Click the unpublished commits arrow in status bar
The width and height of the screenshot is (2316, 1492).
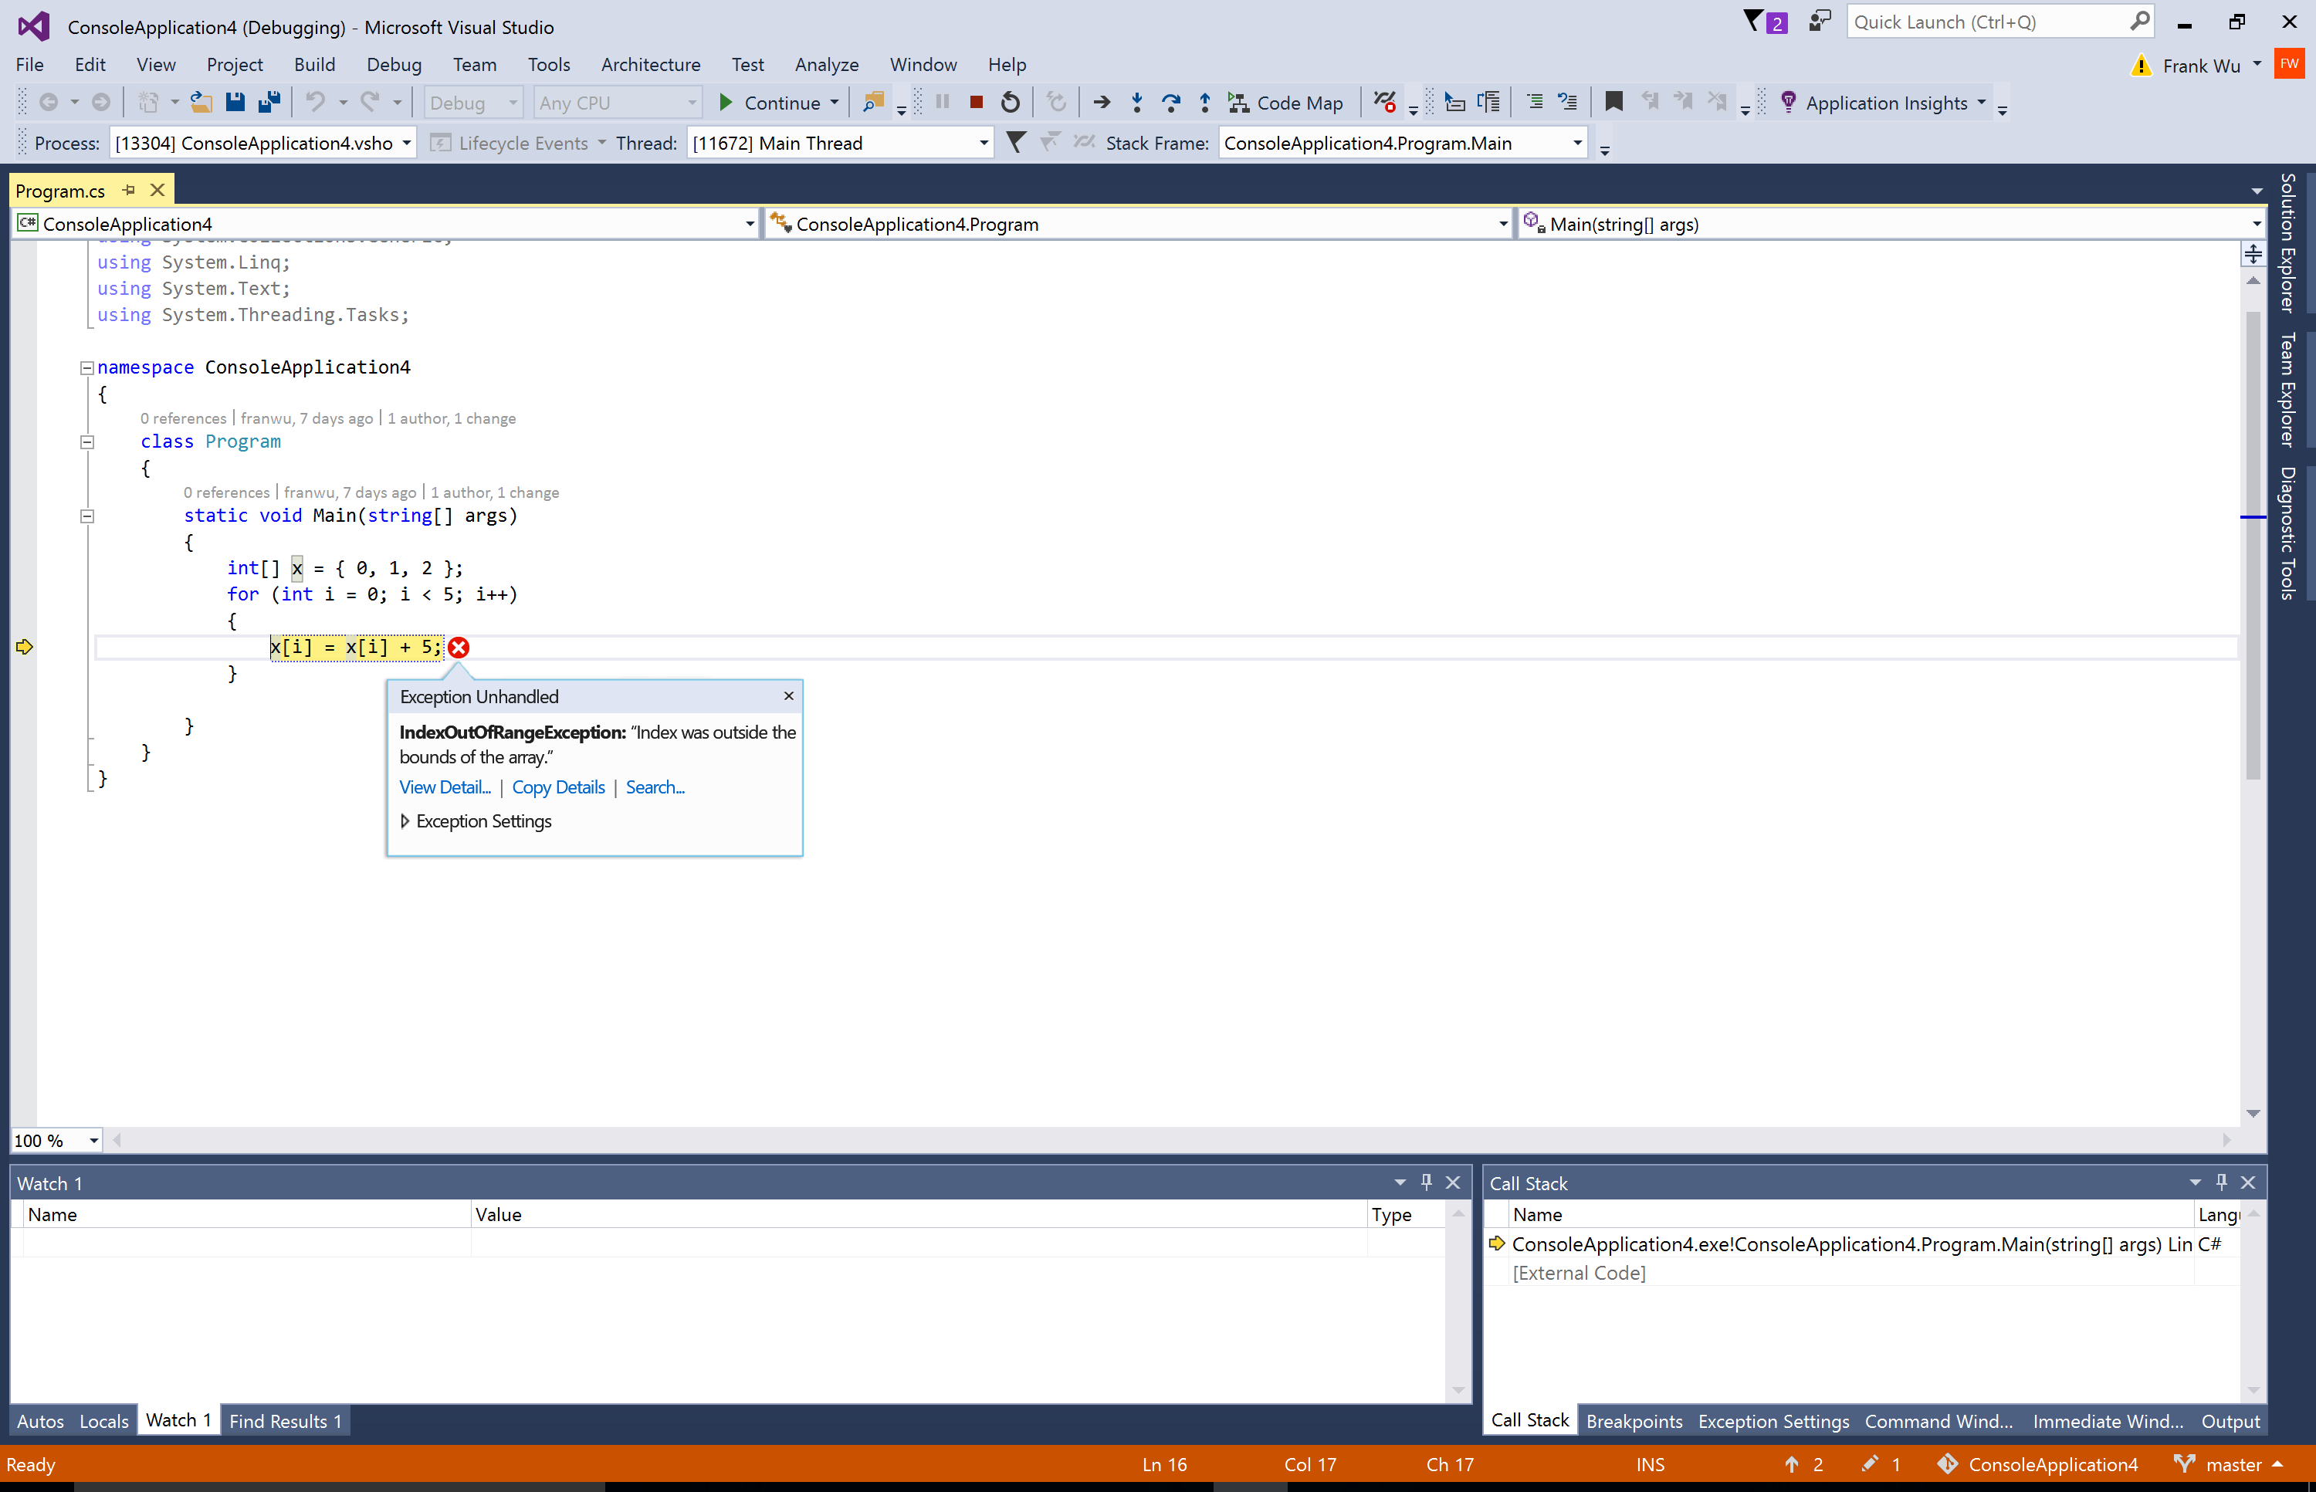click(x=1792, y=1464)
